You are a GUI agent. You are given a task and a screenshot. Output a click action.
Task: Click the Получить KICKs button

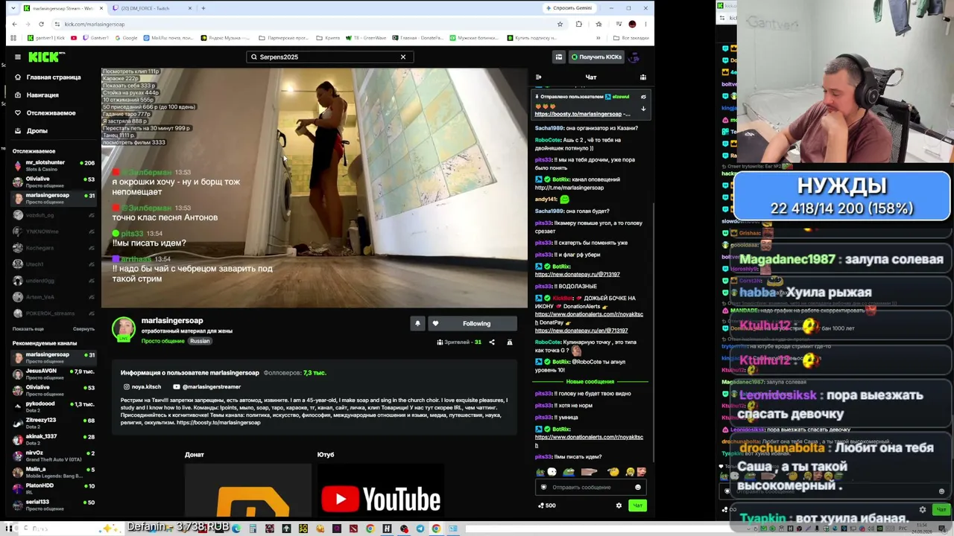click(x=596, y=57)
